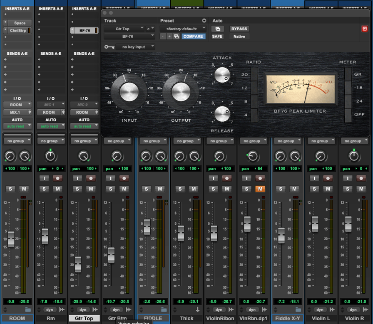Set meter mode to OFF
Image resolution: width=373 pixels, height=324 pixels.
pos(348,115)
